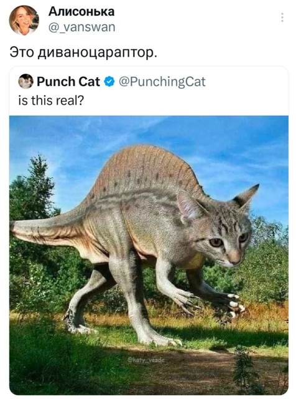Click Punch Cat's small round avatar
The width and height of the screenshot is (296, 399).
(25, 82)
